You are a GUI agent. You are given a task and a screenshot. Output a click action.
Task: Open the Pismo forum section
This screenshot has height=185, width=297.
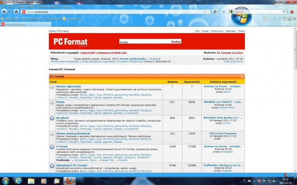(x=60, y=102)
